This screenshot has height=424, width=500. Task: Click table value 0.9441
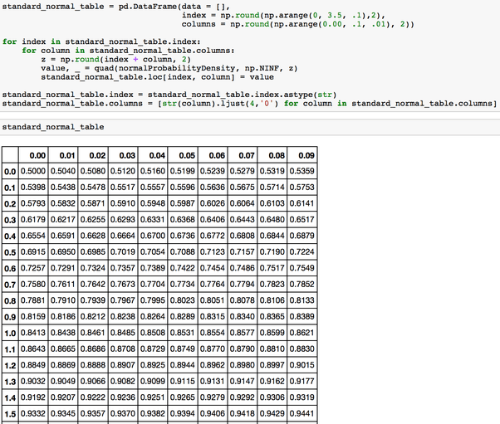click(302, 413)
